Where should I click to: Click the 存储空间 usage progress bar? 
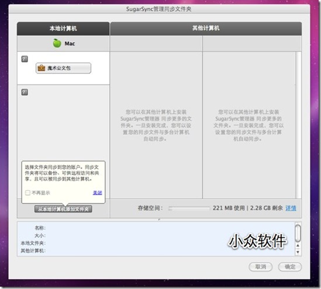click(x=189, y=208)
